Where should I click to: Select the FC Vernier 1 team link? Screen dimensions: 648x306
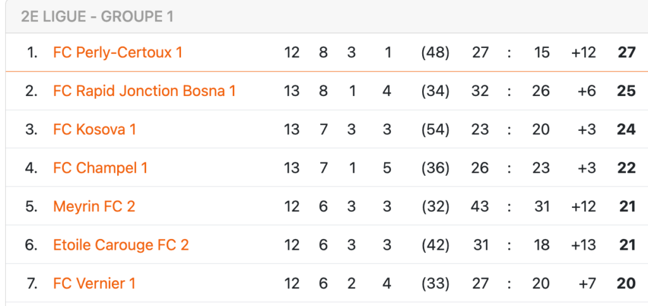95,283
